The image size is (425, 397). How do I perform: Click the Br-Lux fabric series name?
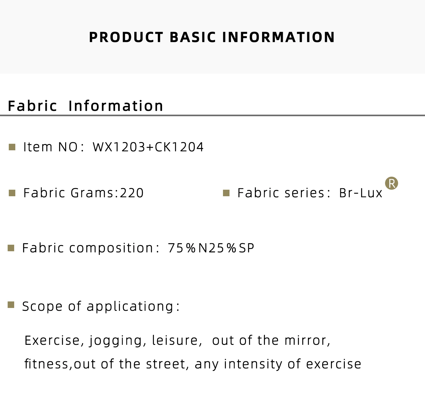click(361, 193)
